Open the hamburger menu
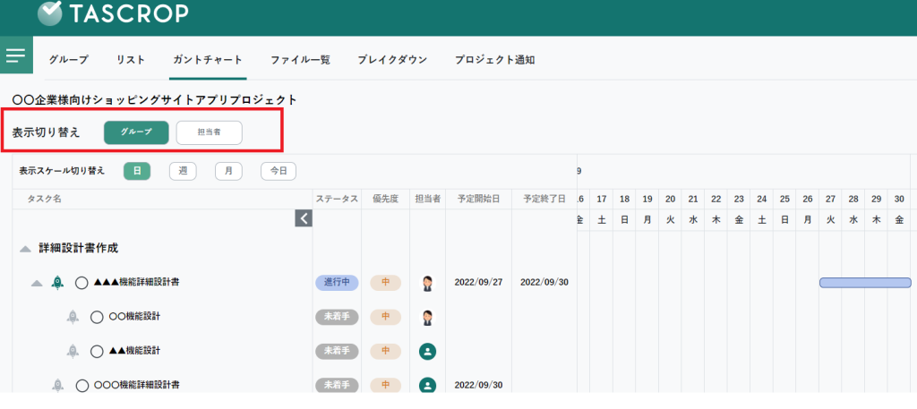 [x=16, y=55]
